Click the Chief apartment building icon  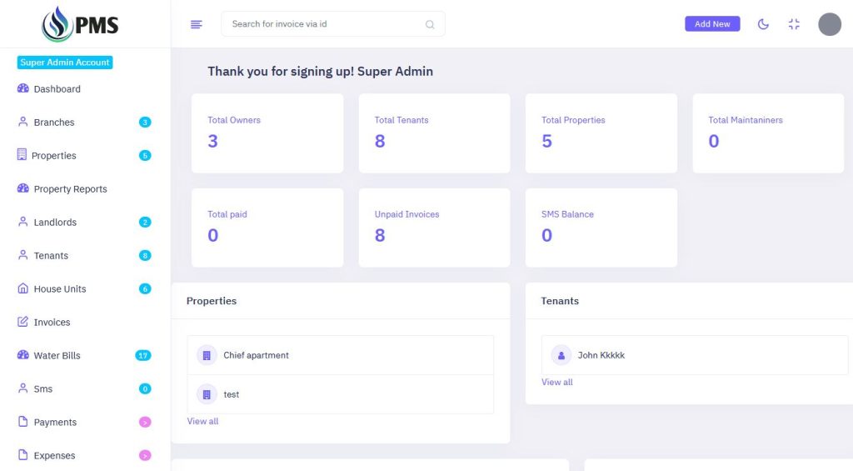coord(207,355)
